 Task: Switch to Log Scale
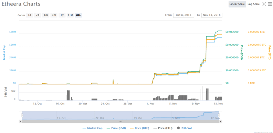(253, 4)
